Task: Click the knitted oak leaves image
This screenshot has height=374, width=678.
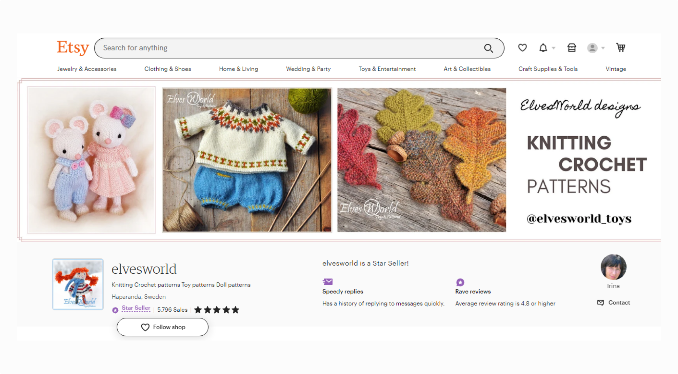Action: (422, 160)
